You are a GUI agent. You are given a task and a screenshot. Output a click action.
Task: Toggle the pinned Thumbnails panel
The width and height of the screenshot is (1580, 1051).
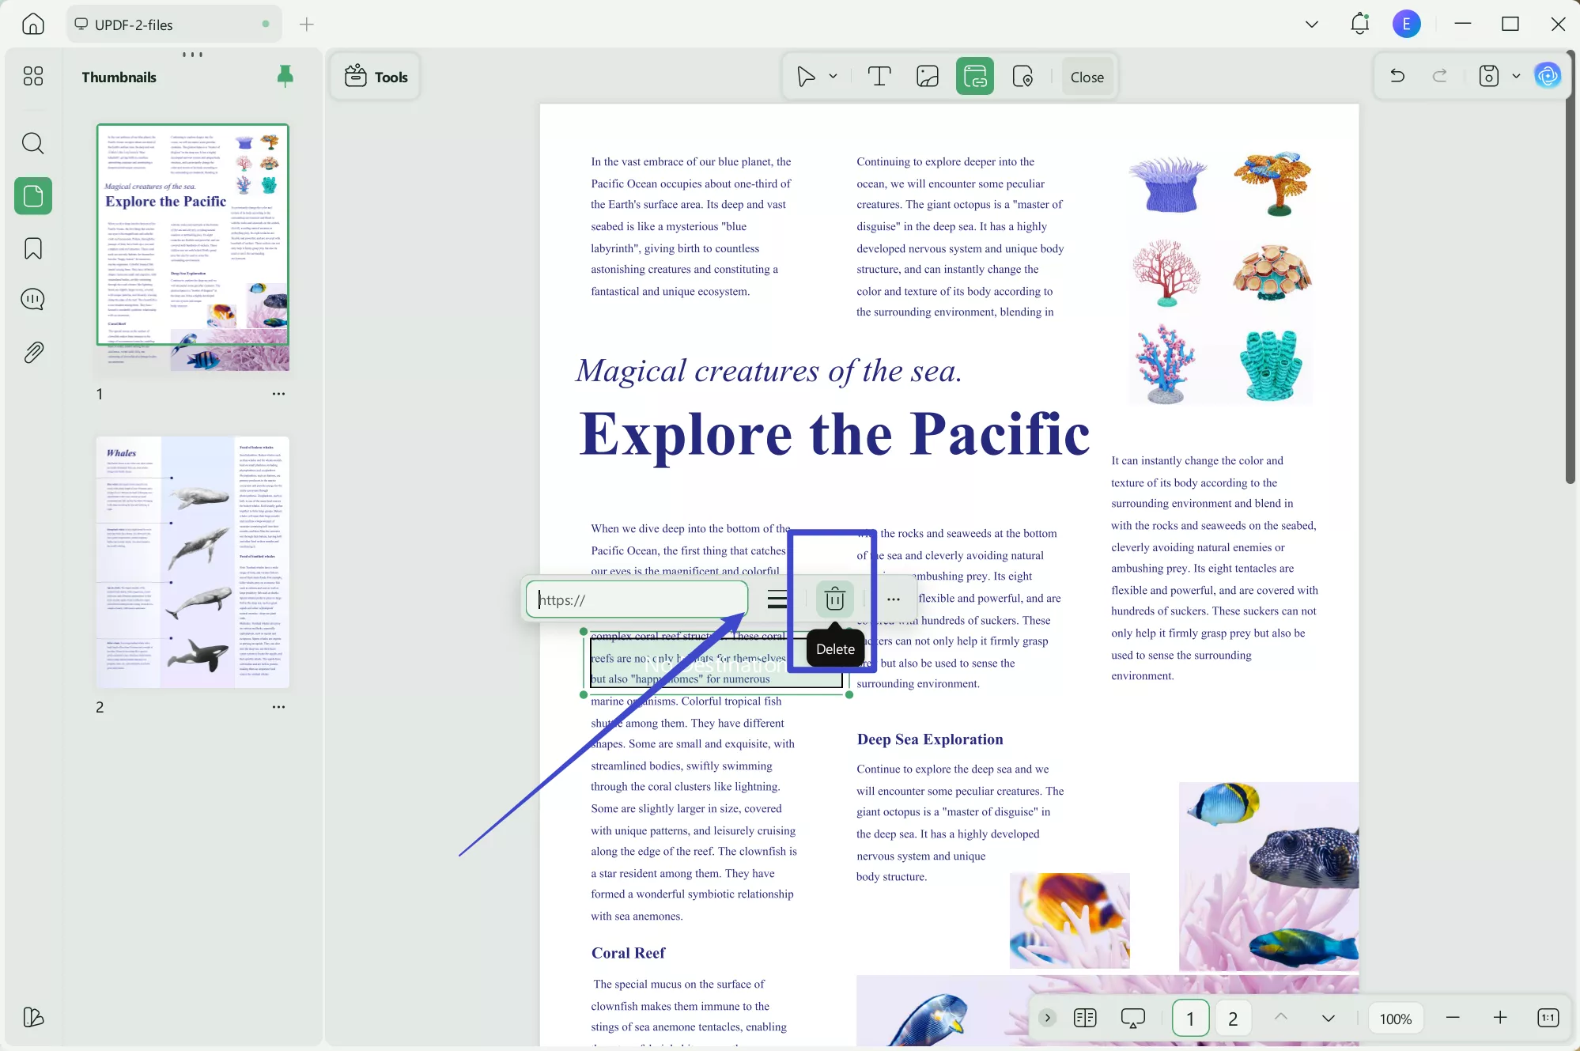(x=285, y=76)
